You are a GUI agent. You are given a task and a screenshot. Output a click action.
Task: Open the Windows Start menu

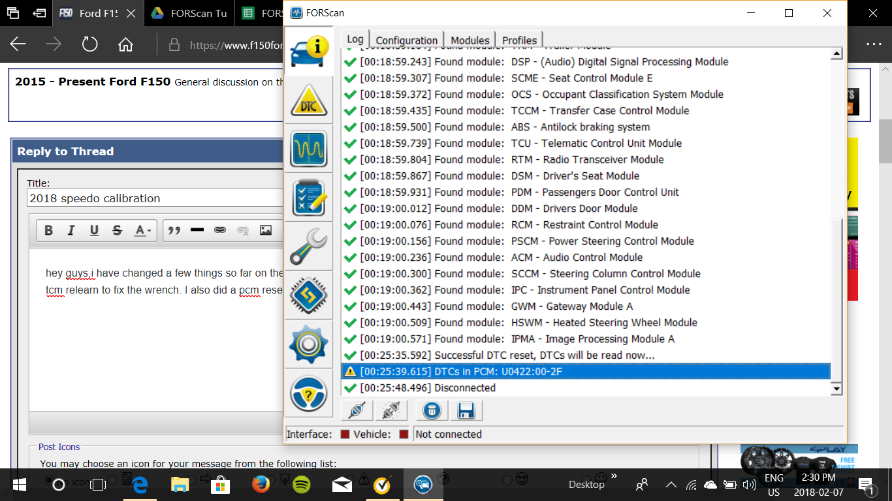[x=19, y=485]
